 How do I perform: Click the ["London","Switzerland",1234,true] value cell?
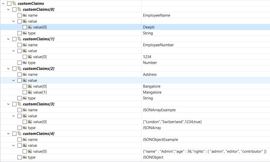click(172, 122)
